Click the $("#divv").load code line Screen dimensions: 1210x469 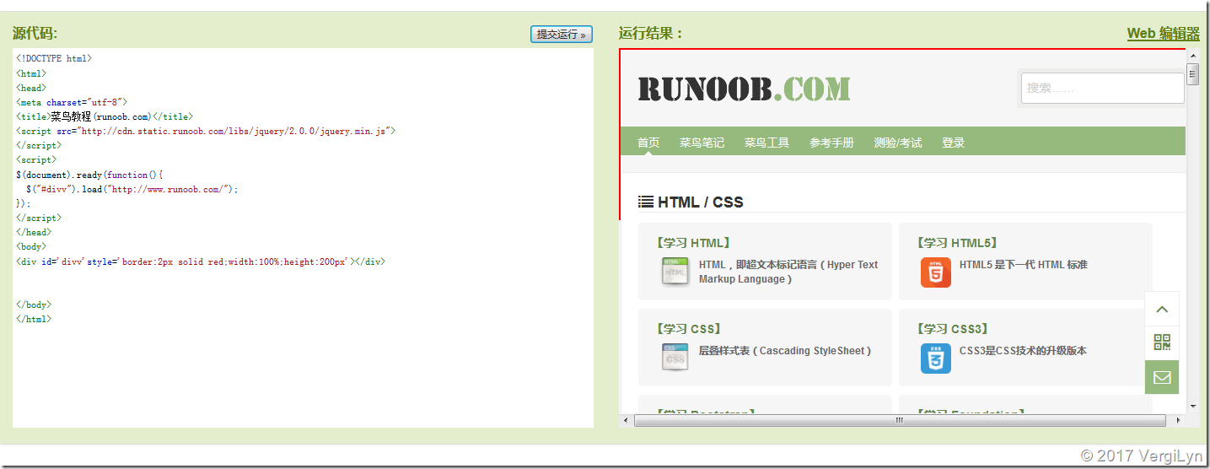click(132, 189)
